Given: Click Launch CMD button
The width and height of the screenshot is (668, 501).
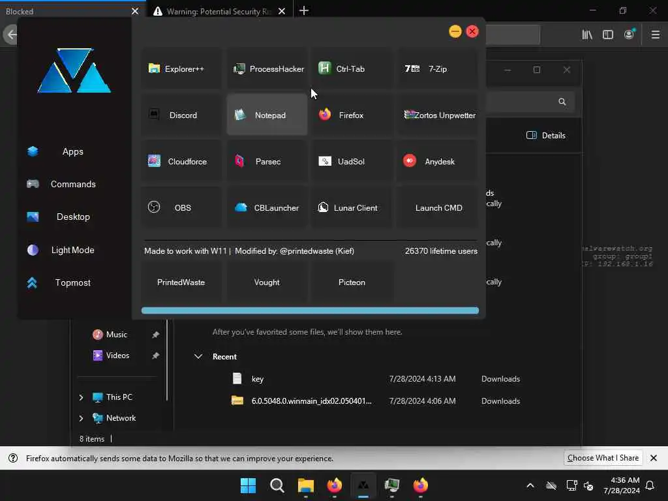Looking at the screenshot, I should coord(437,208).
